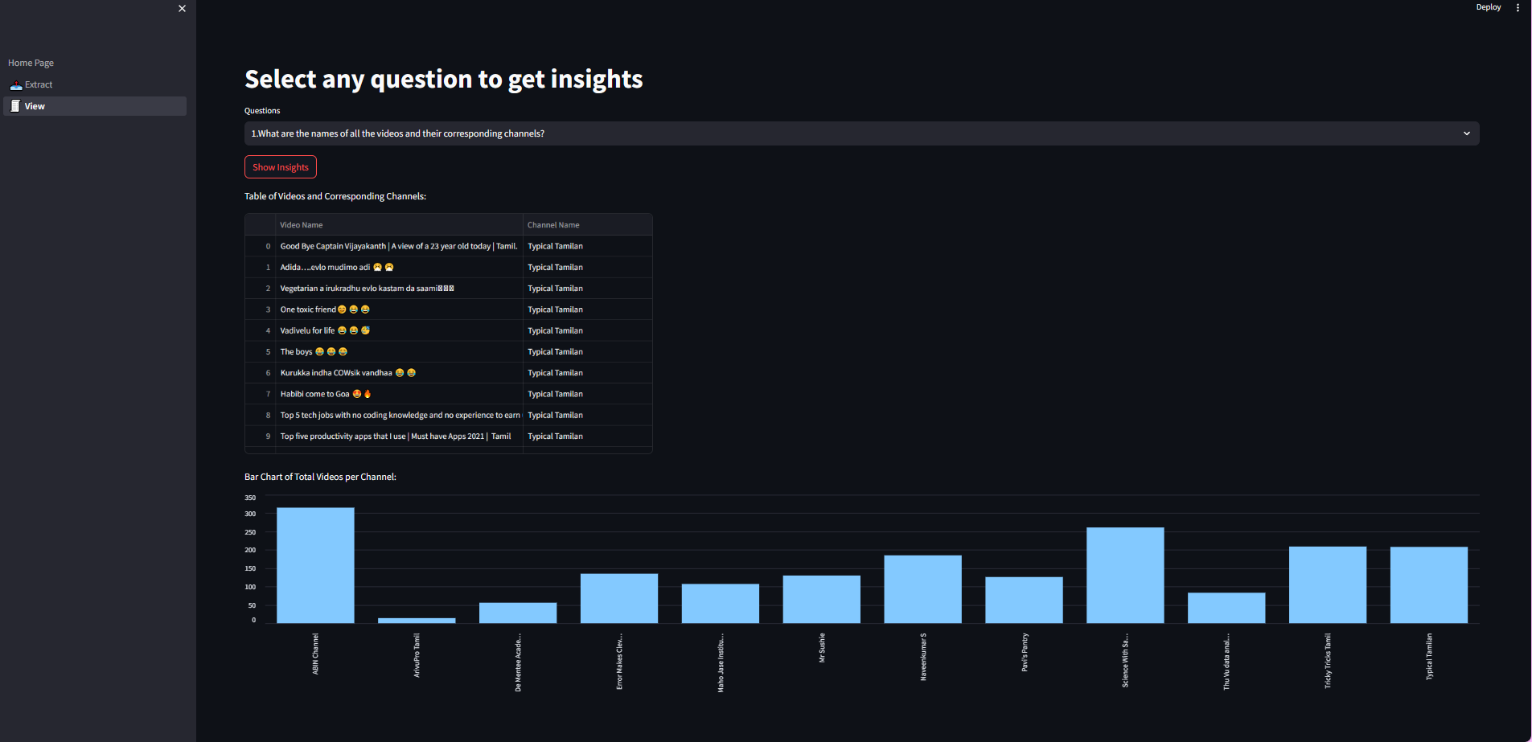Select the Naveenkumar S bar in chart

(x=922, y=588)
